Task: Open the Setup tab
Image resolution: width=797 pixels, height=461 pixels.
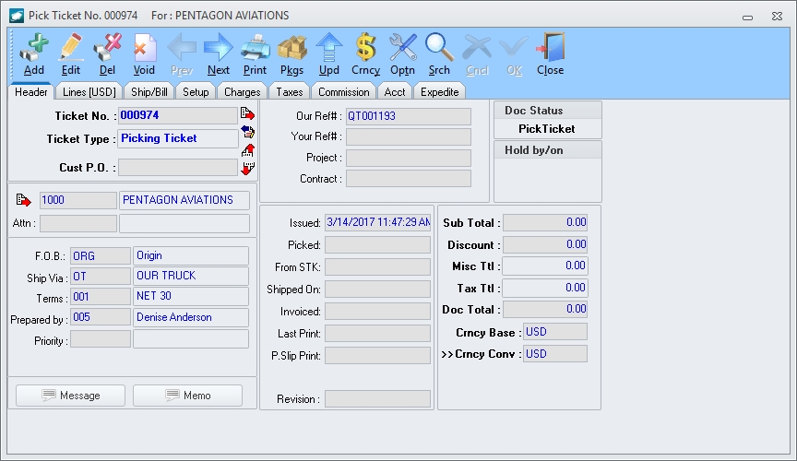Action: click(196, 92)
